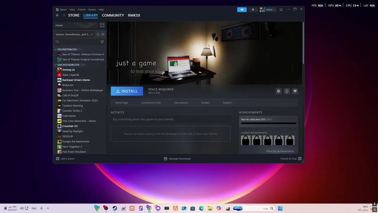Open the Community Hub link
The width and height of the screenshot is (378, 213).
click(151, 103)
